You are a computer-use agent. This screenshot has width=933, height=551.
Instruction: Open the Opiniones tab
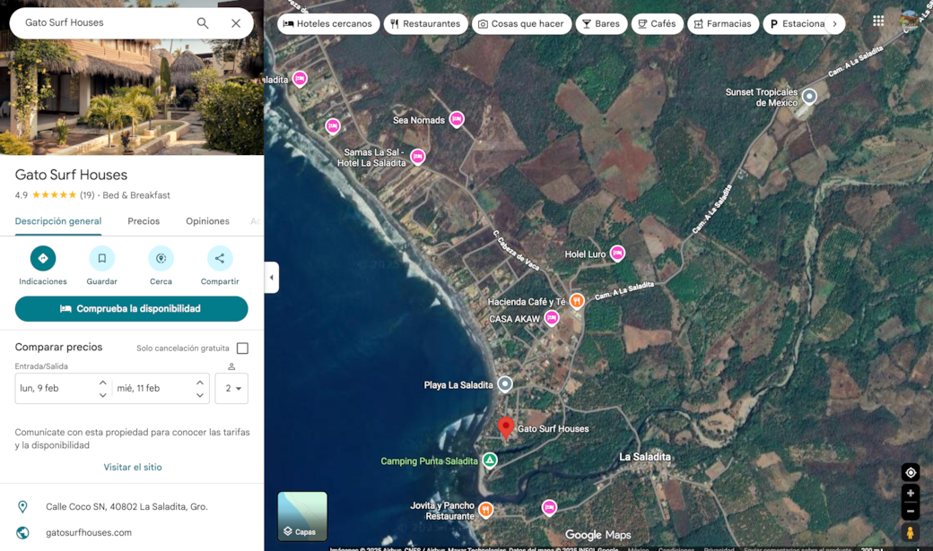(x=207, y=221)
